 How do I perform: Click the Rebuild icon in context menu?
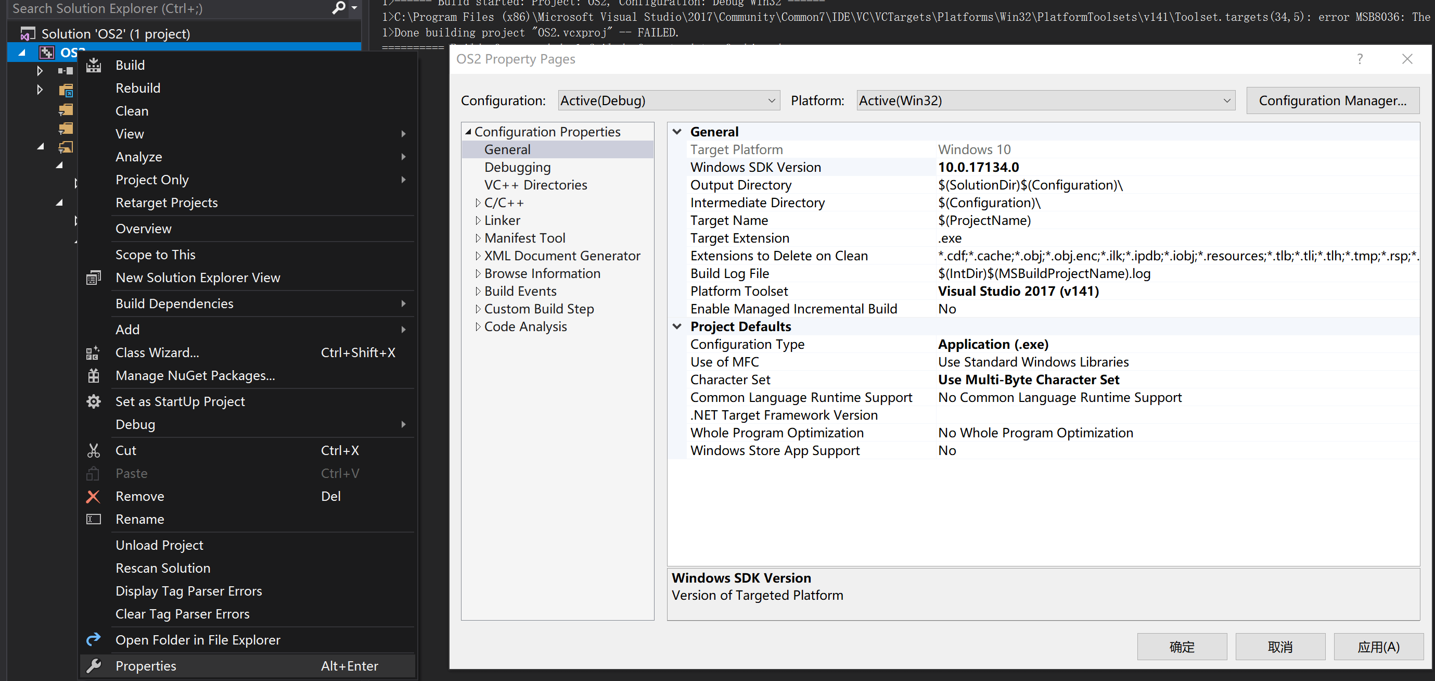coord(137,87)
